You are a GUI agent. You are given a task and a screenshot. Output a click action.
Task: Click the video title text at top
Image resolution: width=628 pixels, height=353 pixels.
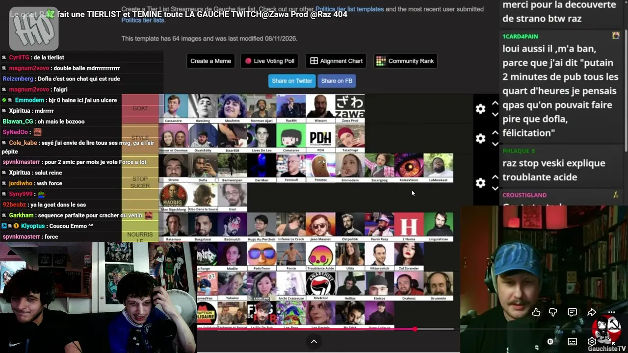pyautogui.click(x=179, y=14)
